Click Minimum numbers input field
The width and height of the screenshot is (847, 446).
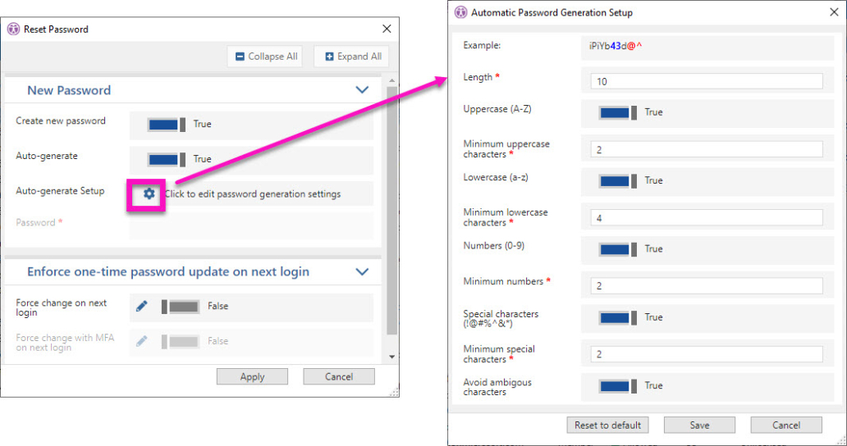(707, 286)
